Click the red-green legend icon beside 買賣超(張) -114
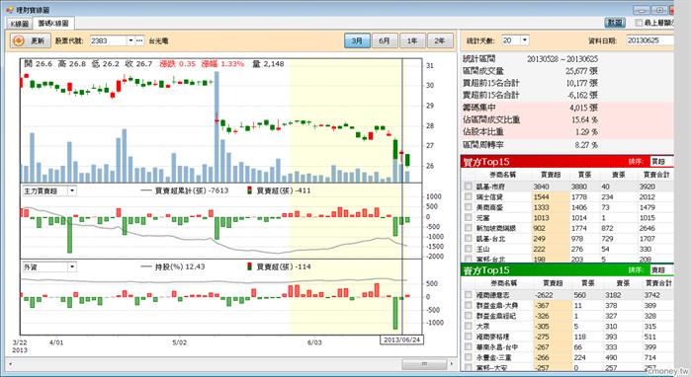 click(250, 266)
